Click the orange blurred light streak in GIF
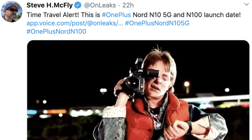The height and width of the screenshot is (140, 252). coord(56,111)
